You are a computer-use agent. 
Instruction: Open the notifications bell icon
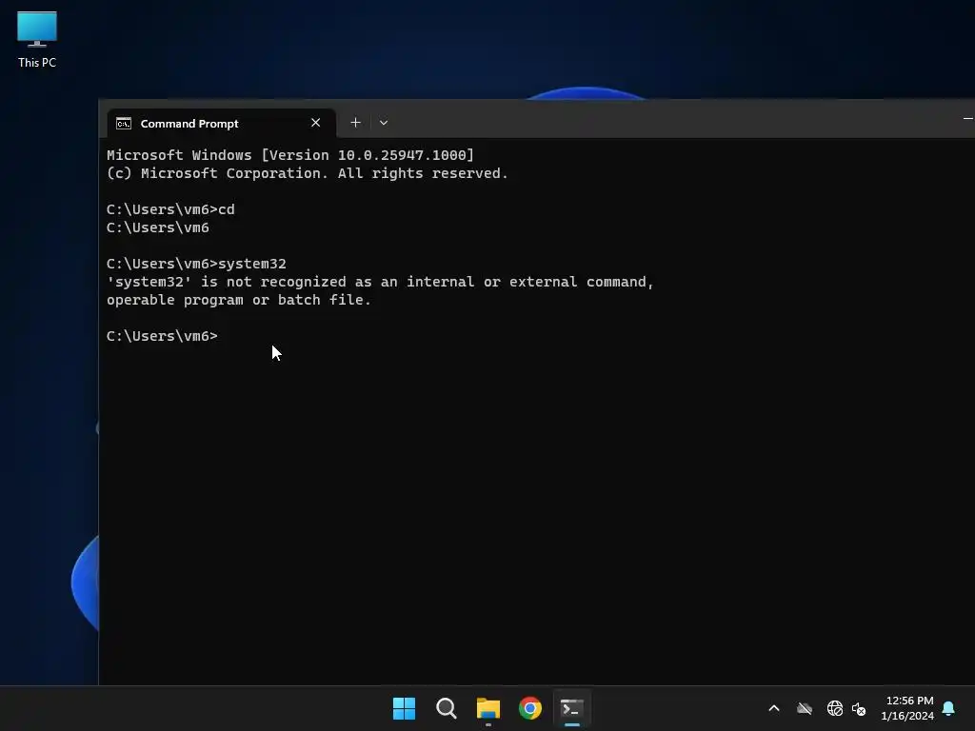coord(949,708)
